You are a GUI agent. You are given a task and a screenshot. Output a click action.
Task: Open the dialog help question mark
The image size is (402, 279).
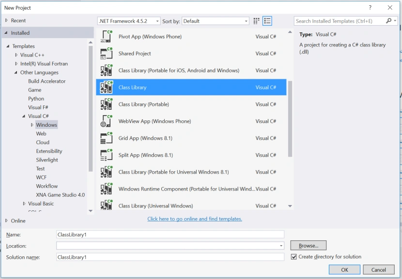370,8
